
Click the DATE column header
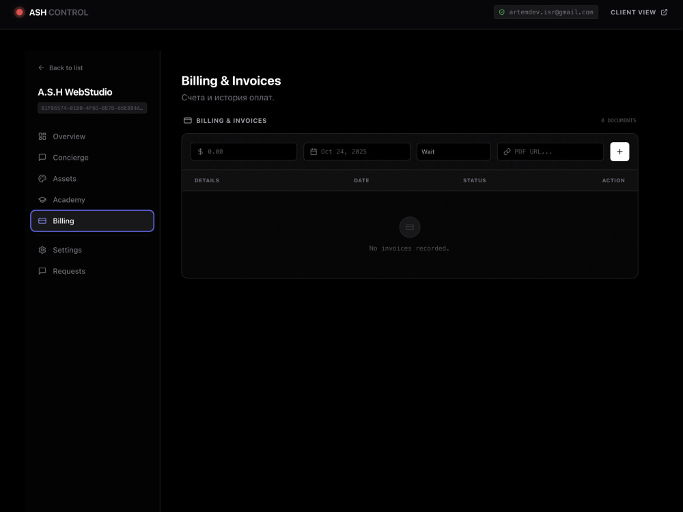(361, 180)
